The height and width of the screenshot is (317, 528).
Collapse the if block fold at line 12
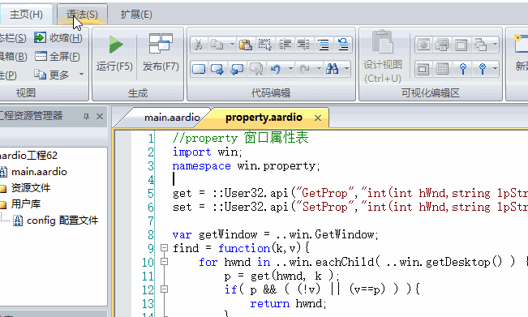point(165,289)
